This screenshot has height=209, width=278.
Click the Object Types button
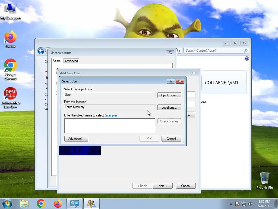click(169, 95)
